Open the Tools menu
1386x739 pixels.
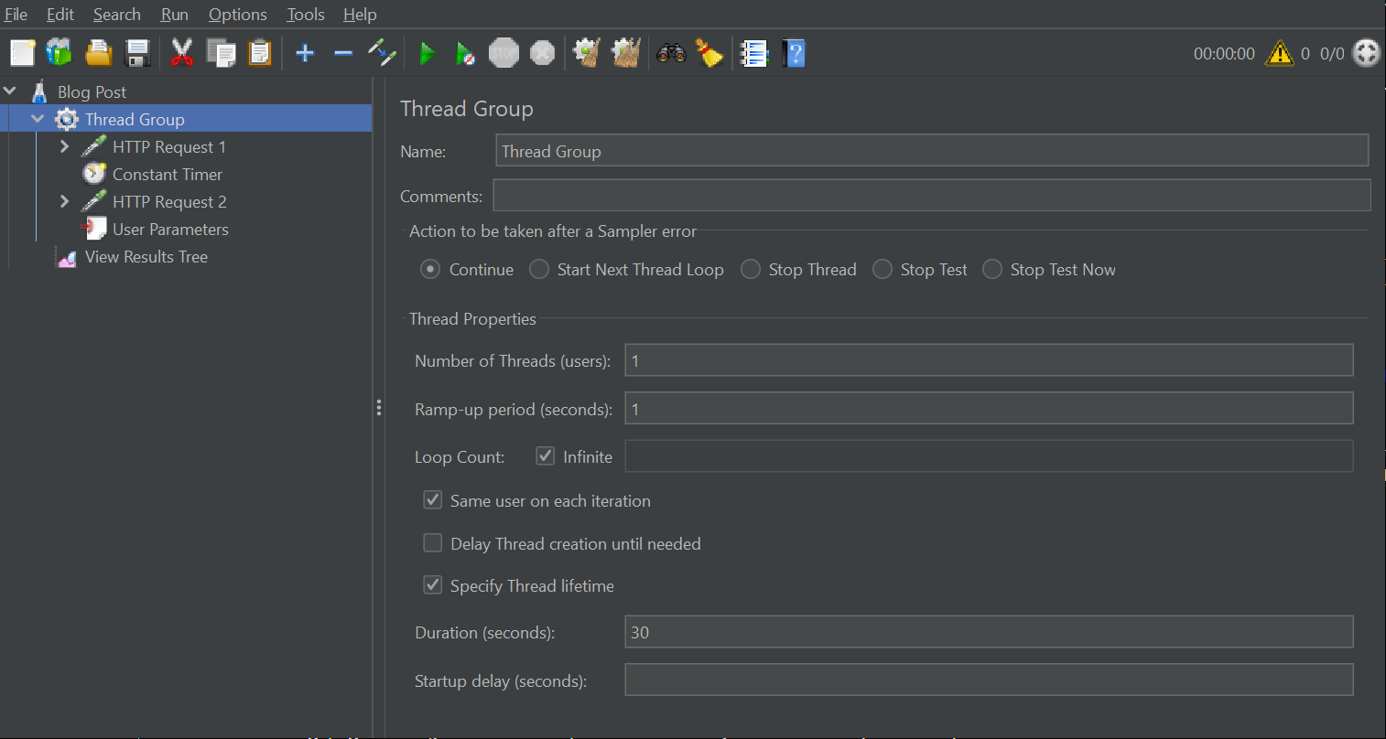pos(306,15)
